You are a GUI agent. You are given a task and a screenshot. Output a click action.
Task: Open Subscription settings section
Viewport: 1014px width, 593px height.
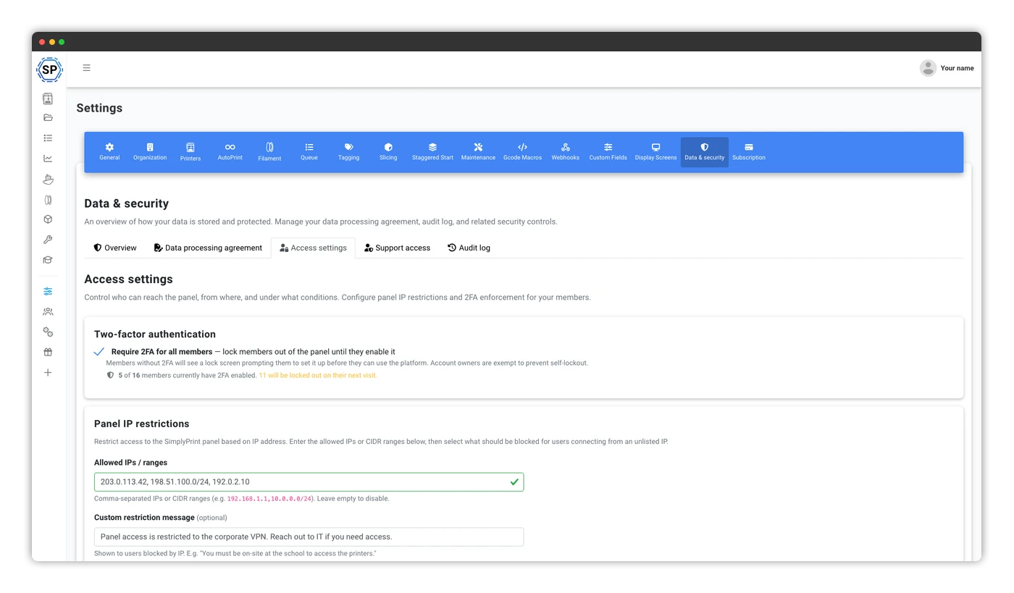pos(748,152)
